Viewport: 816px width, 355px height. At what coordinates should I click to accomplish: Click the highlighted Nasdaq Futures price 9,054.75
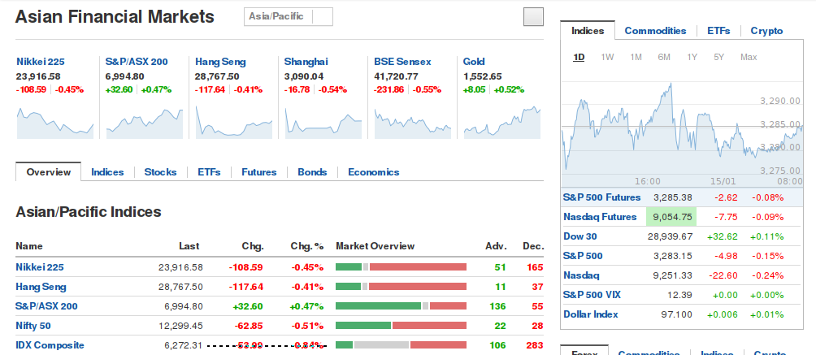[671, 217]
